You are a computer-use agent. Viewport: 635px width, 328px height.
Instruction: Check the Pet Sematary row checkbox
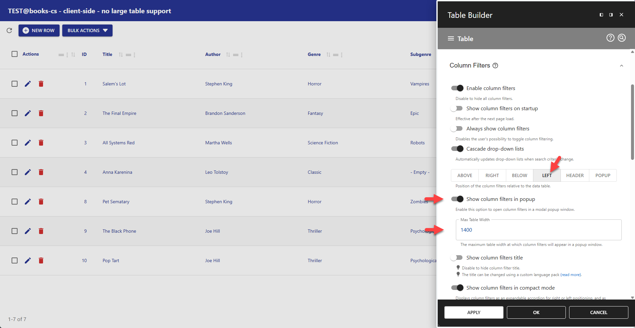coord(15,202)
